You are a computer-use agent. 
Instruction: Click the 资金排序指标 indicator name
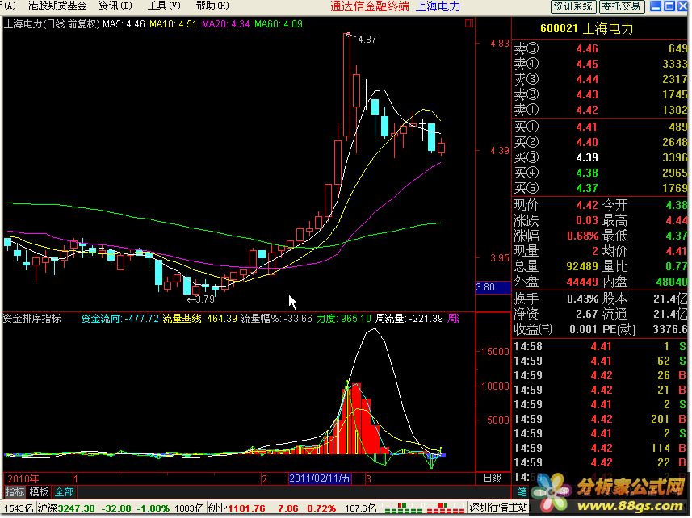[x=31, y=318]
